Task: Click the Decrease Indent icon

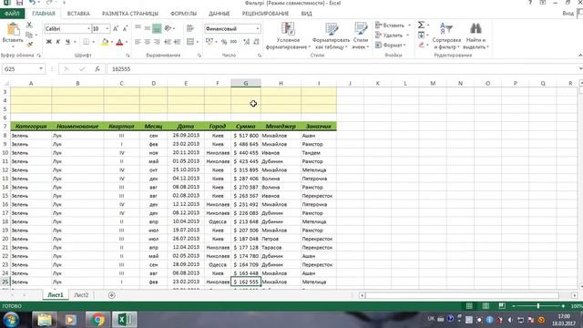Action: pyautogui.click(x=168, y=42)
